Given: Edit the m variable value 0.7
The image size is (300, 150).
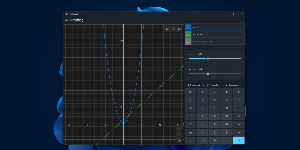Looking at the screenshot, I should [201, 69].
